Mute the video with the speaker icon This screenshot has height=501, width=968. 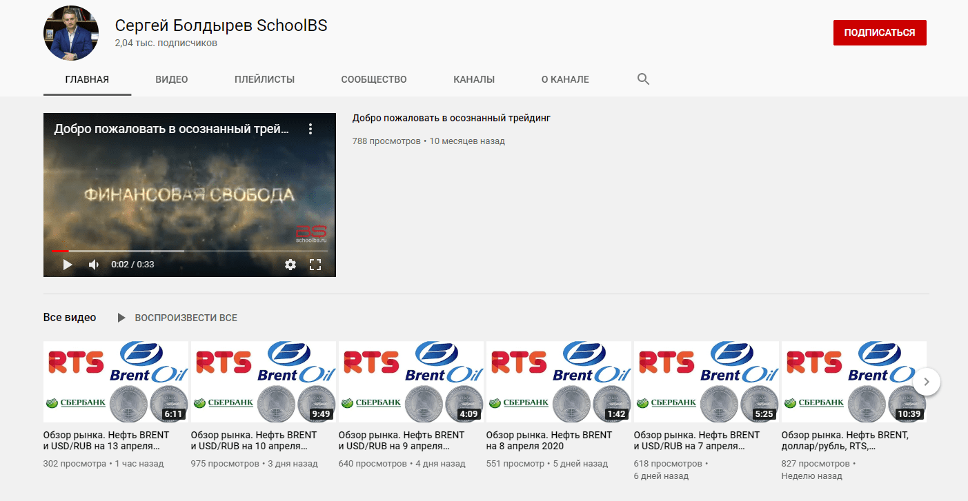tap(94, 265)
